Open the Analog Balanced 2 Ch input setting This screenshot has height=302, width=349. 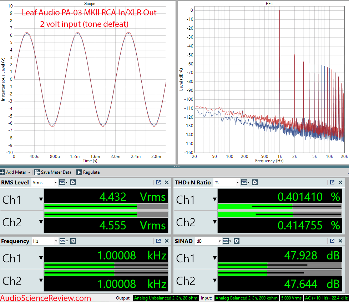[247, 298]
